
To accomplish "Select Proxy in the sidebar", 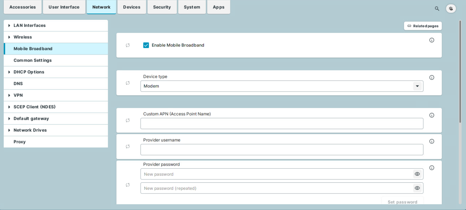I will (x=20, y=142).
